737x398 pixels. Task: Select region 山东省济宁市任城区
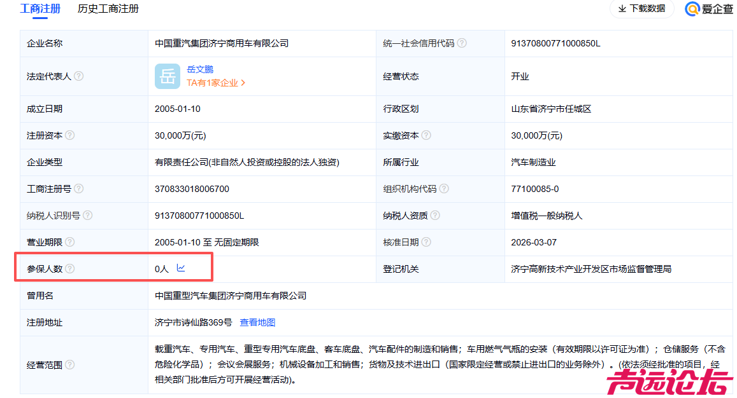click(552, 109)
